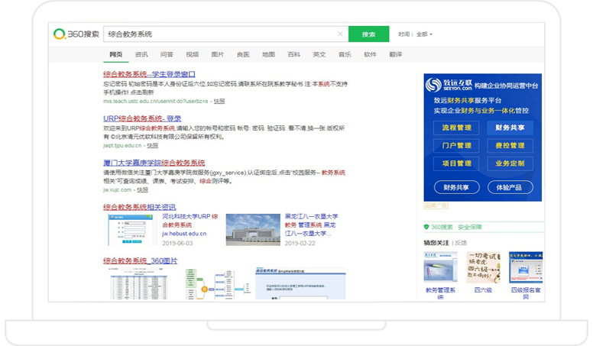Switch to the 百科 tab
Viewport: 593px width, 346px height.
(x=294, y=54)
